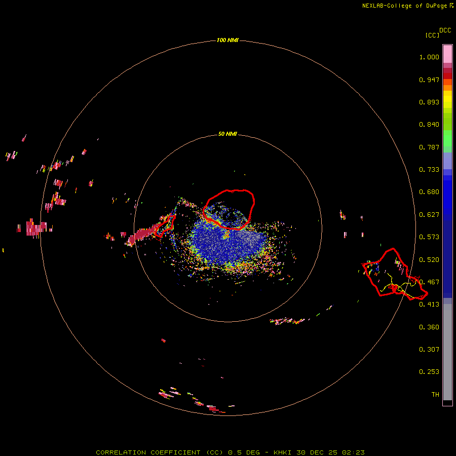Click the 0.787 scale value
The height and width of the screenshot is (456, 456).
click(429, 147)
